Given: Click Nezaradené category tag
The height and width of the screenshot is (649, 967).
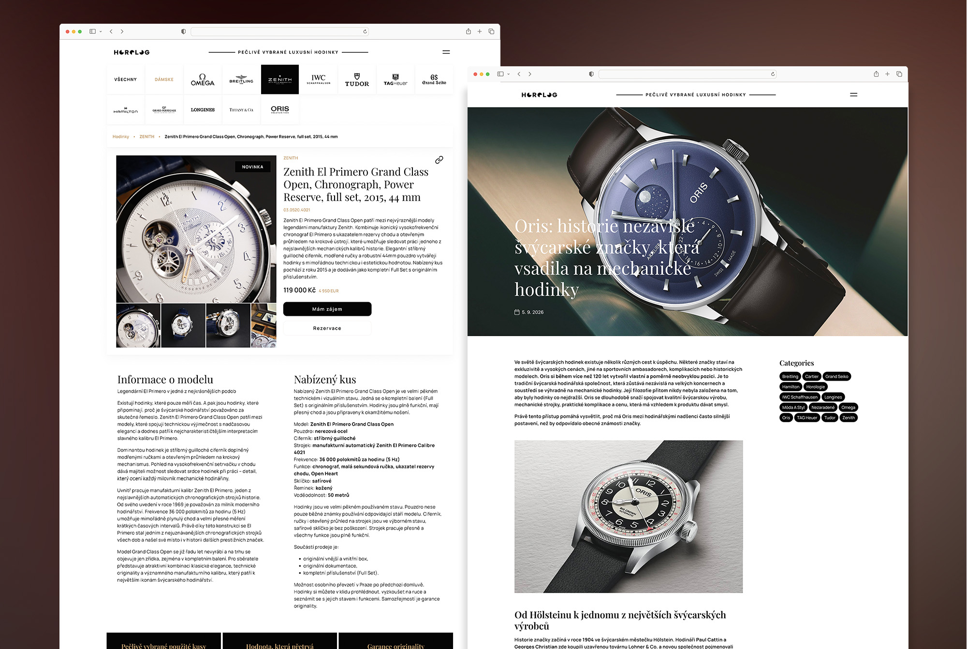Looking at the screenshot, I should tap(823, 408).
